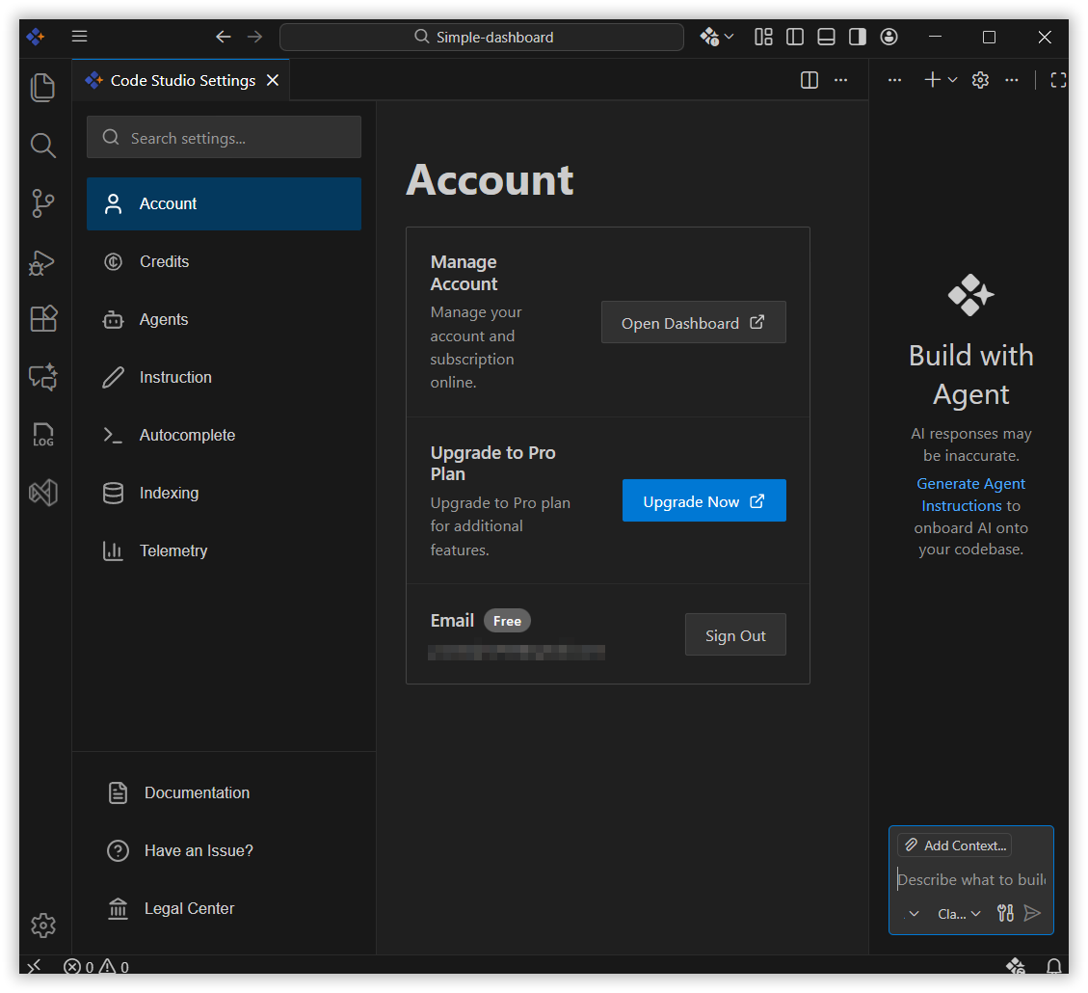This screenshot has width=1088, height=993.
Task: Toggle the secondary sidebar visibility
Action: [x=857, y=36]
